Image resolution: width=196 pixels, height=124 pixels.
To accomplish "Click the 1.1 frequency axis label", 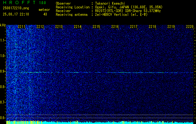I will pos(2,40).
